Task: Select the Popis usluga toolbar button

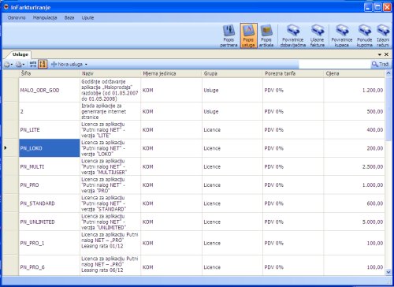Action: 248,35
